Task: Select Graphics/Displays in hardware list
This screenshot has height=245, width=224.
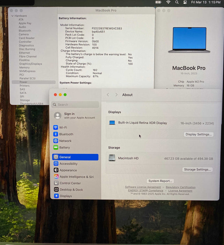Action: point(31,64)
